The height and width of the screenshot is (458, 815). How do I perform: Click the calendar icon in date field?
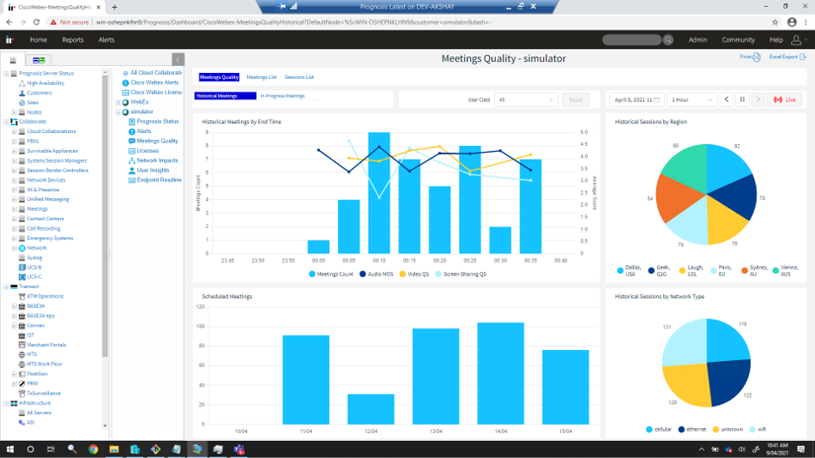point(657,99)
